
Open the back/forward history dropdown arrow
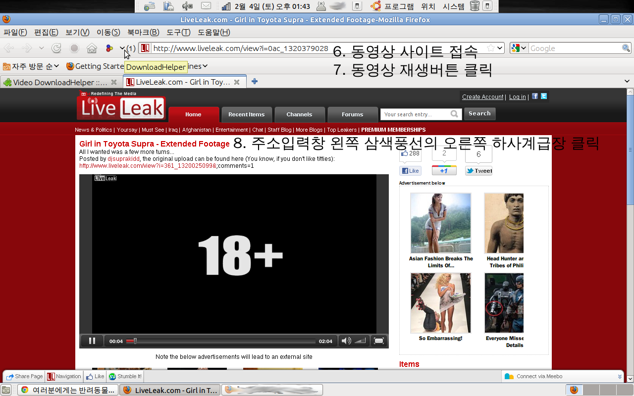42,48
